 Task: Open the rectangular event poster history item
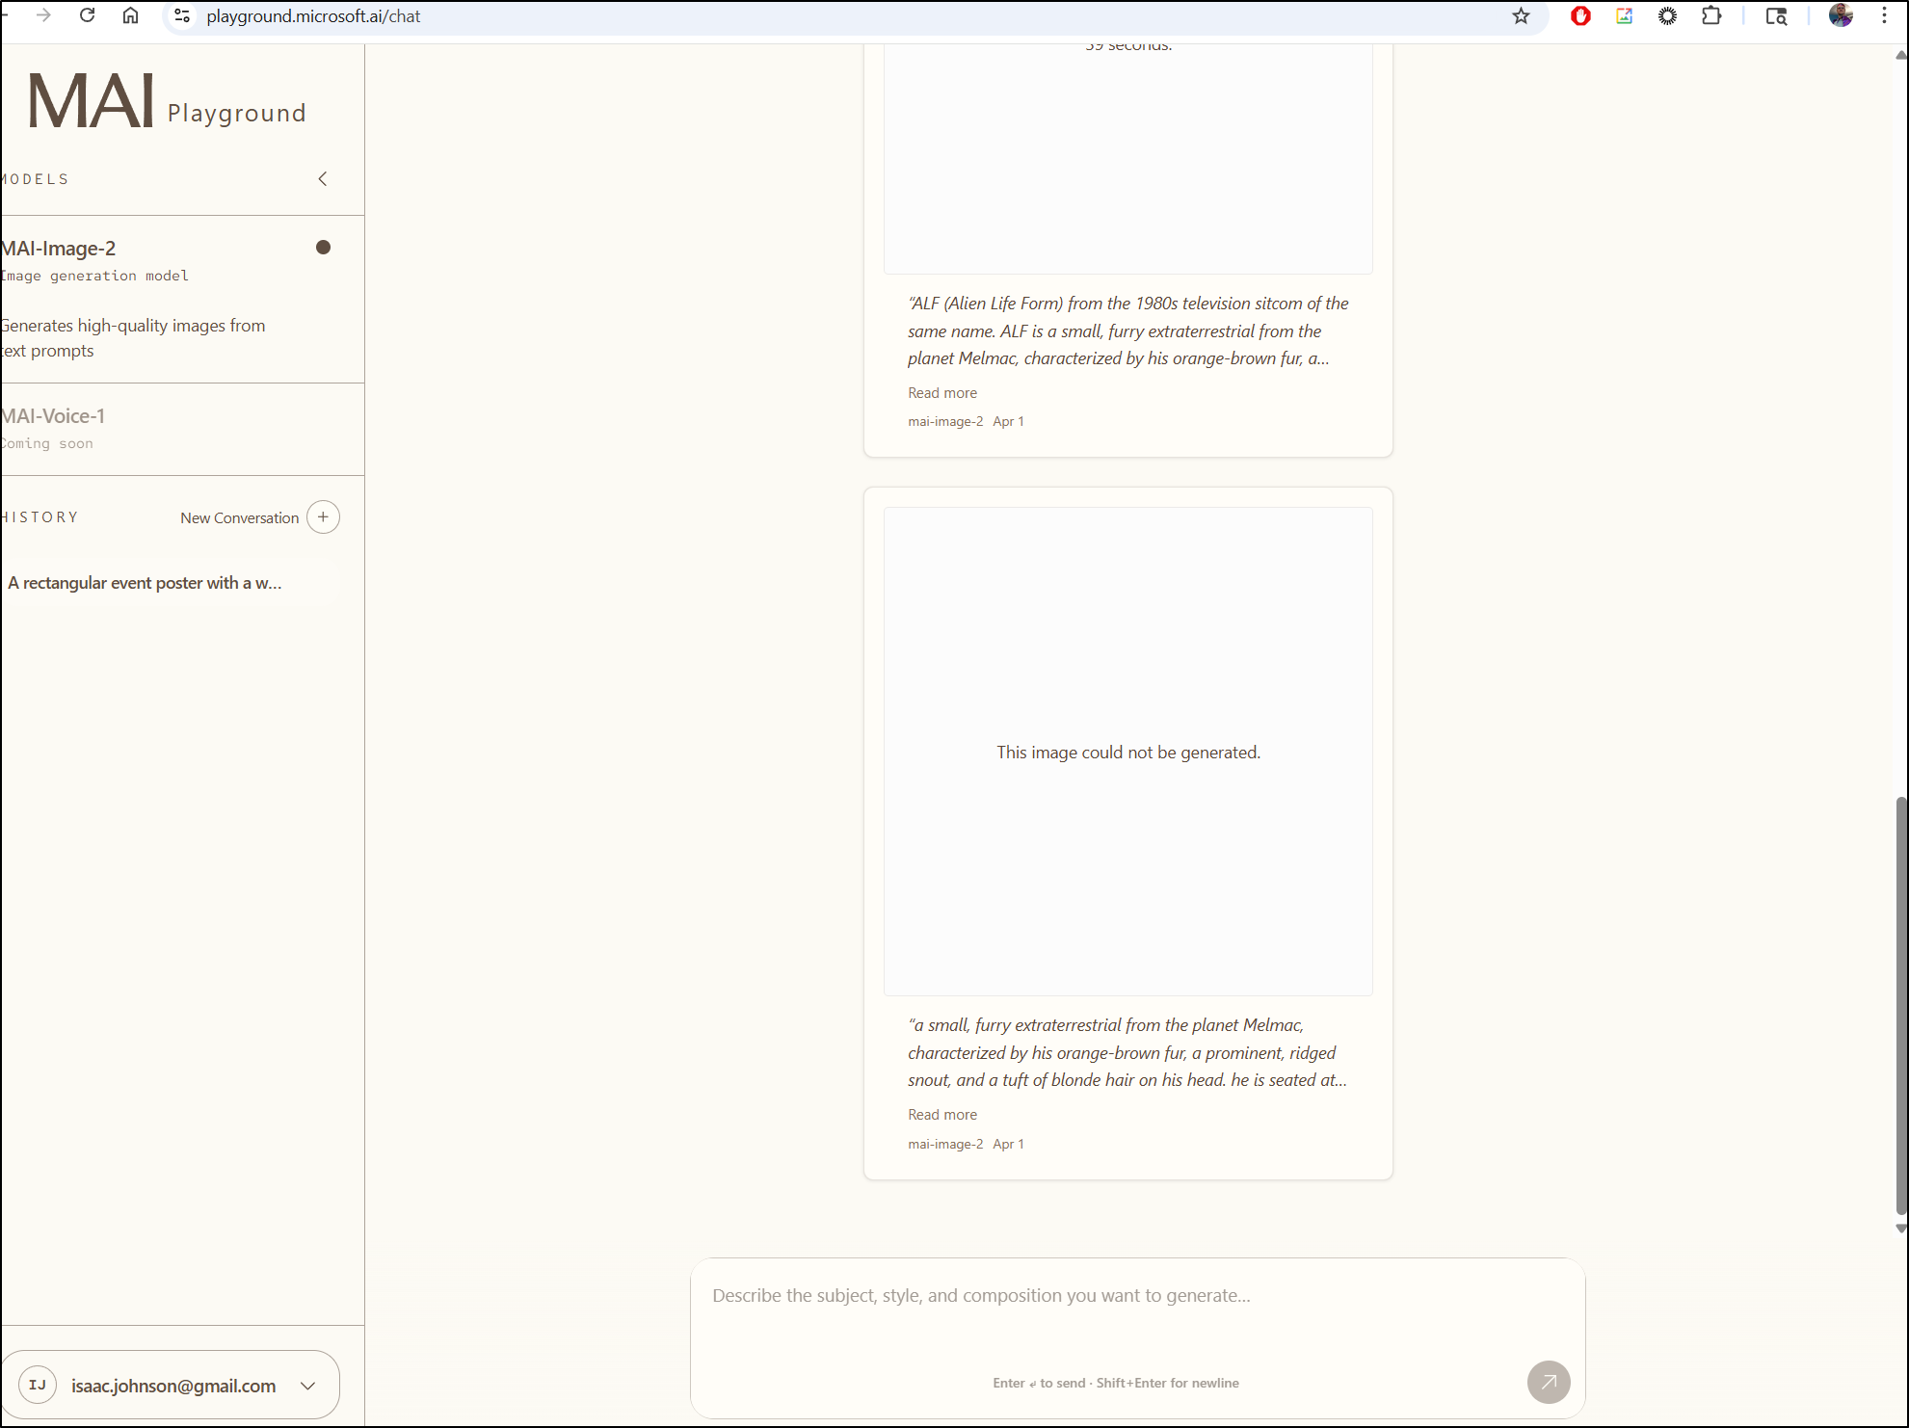click(145, 583)
